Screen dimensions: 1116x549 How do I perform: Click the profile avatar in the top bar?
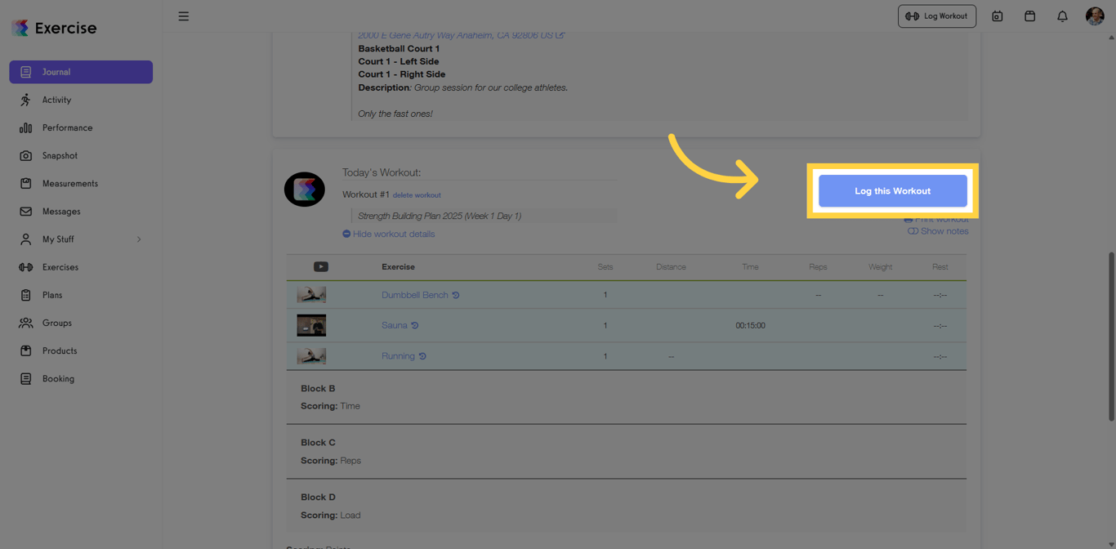(1095, 16)
